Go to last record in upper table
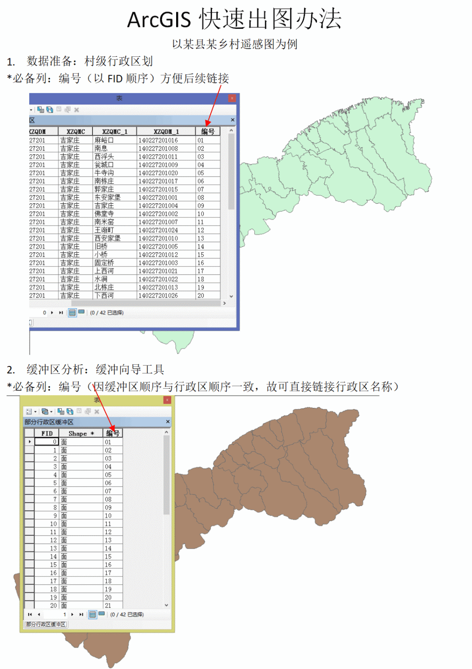472x669 pixels. point(61,313)
